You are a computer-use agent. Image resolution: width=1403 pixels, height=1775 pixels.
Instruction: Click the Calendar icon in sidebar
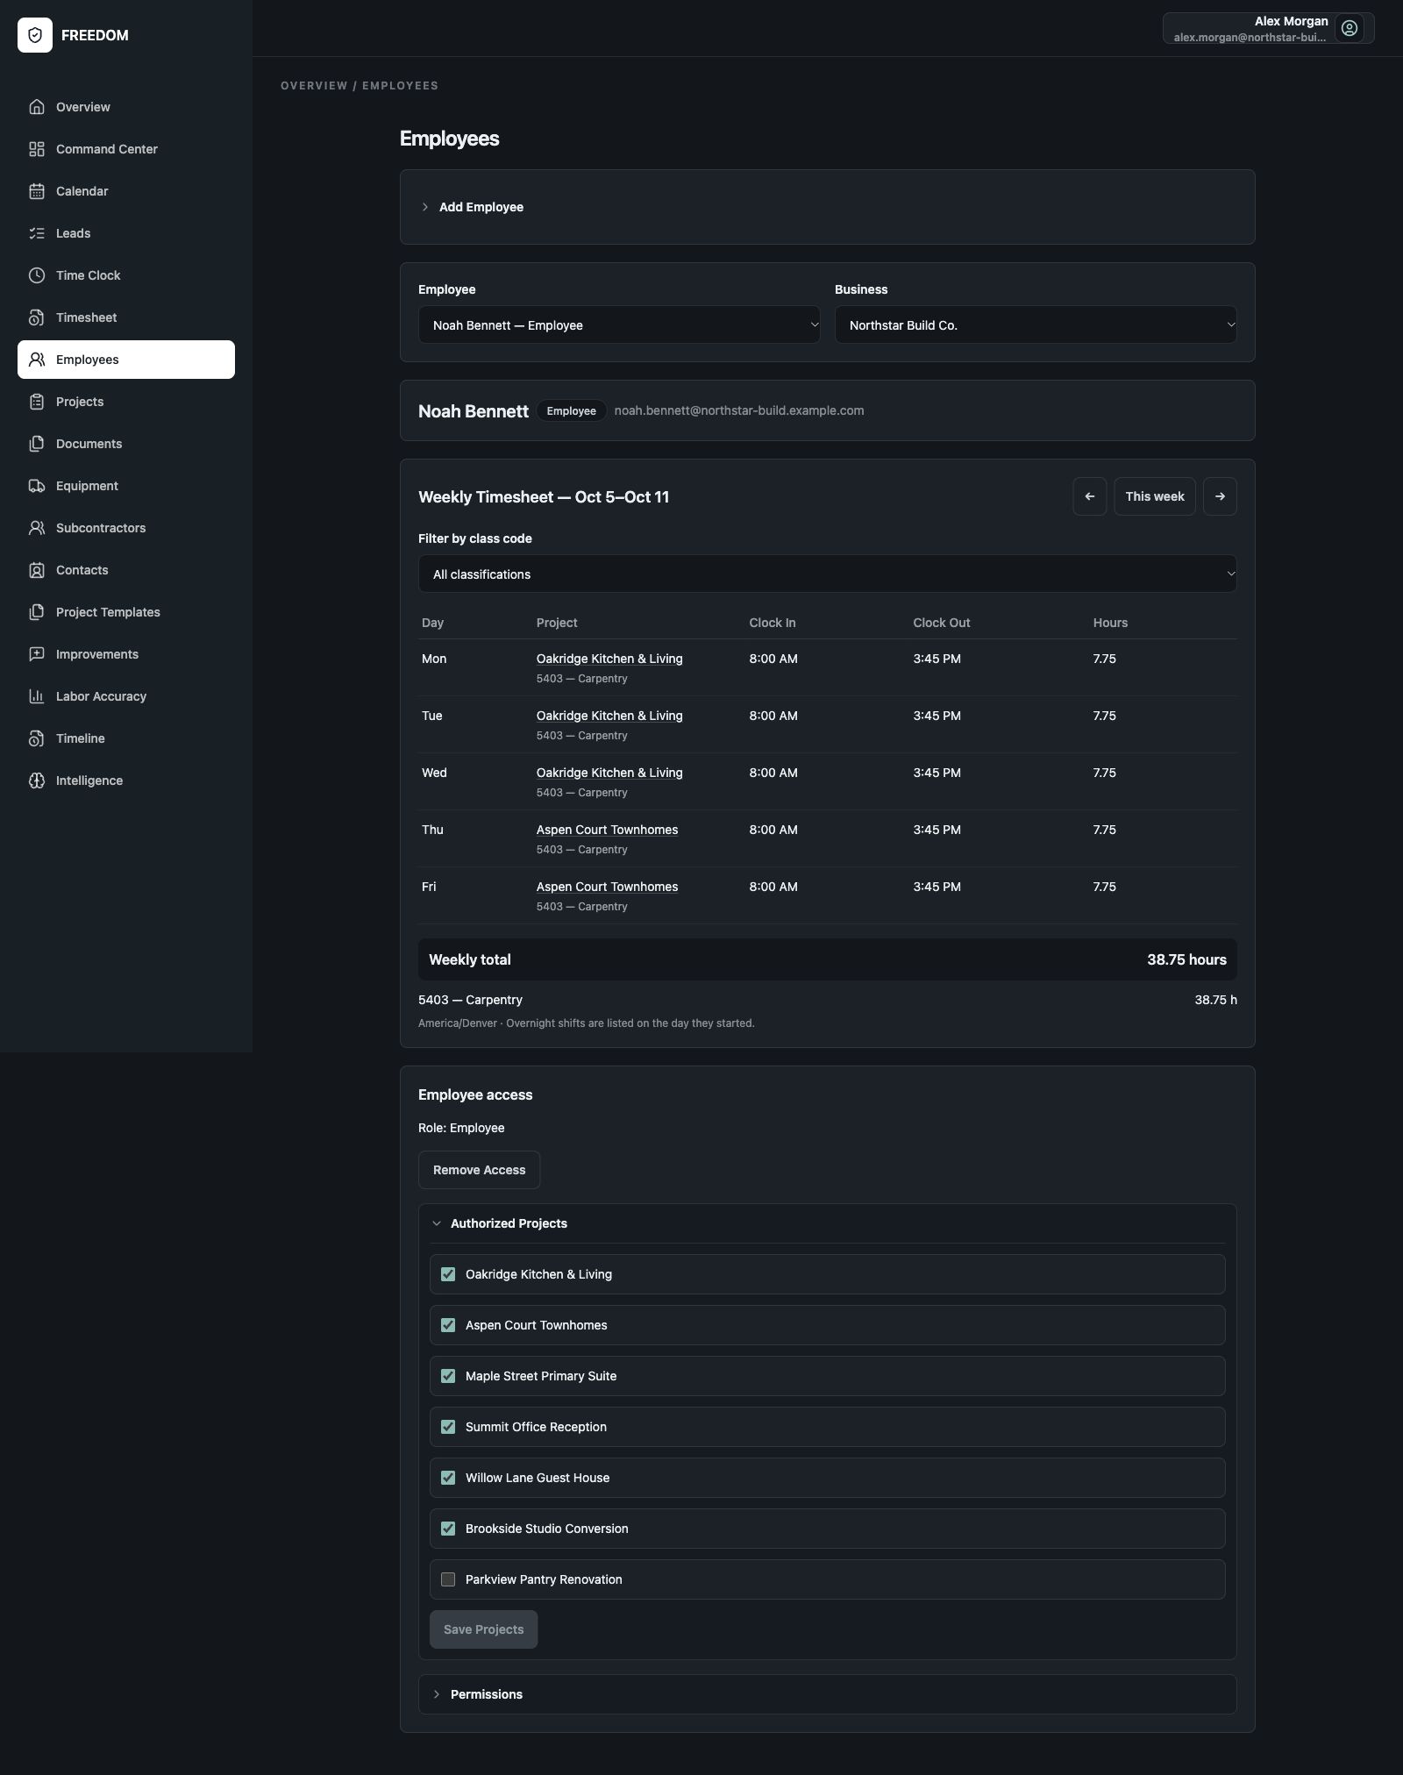click(37, 191)
